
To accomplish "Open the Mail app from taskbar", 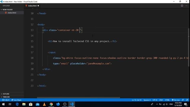I will pos(38,104).
